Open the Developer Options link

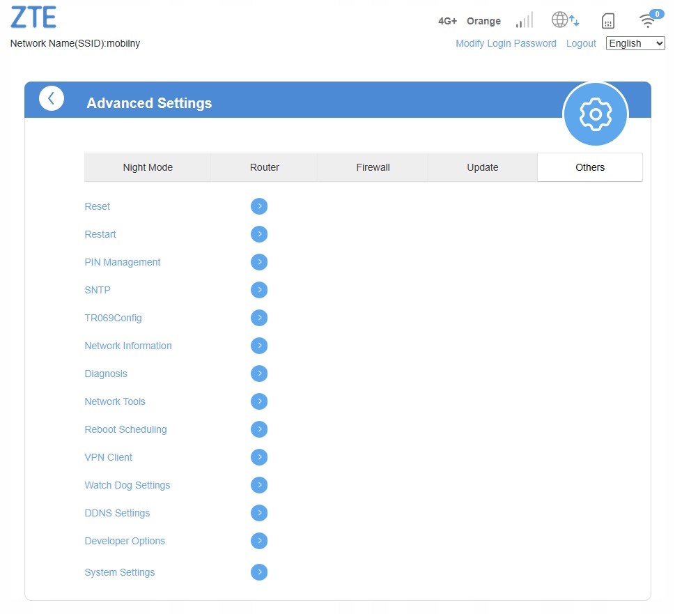(x=125, y=542)
